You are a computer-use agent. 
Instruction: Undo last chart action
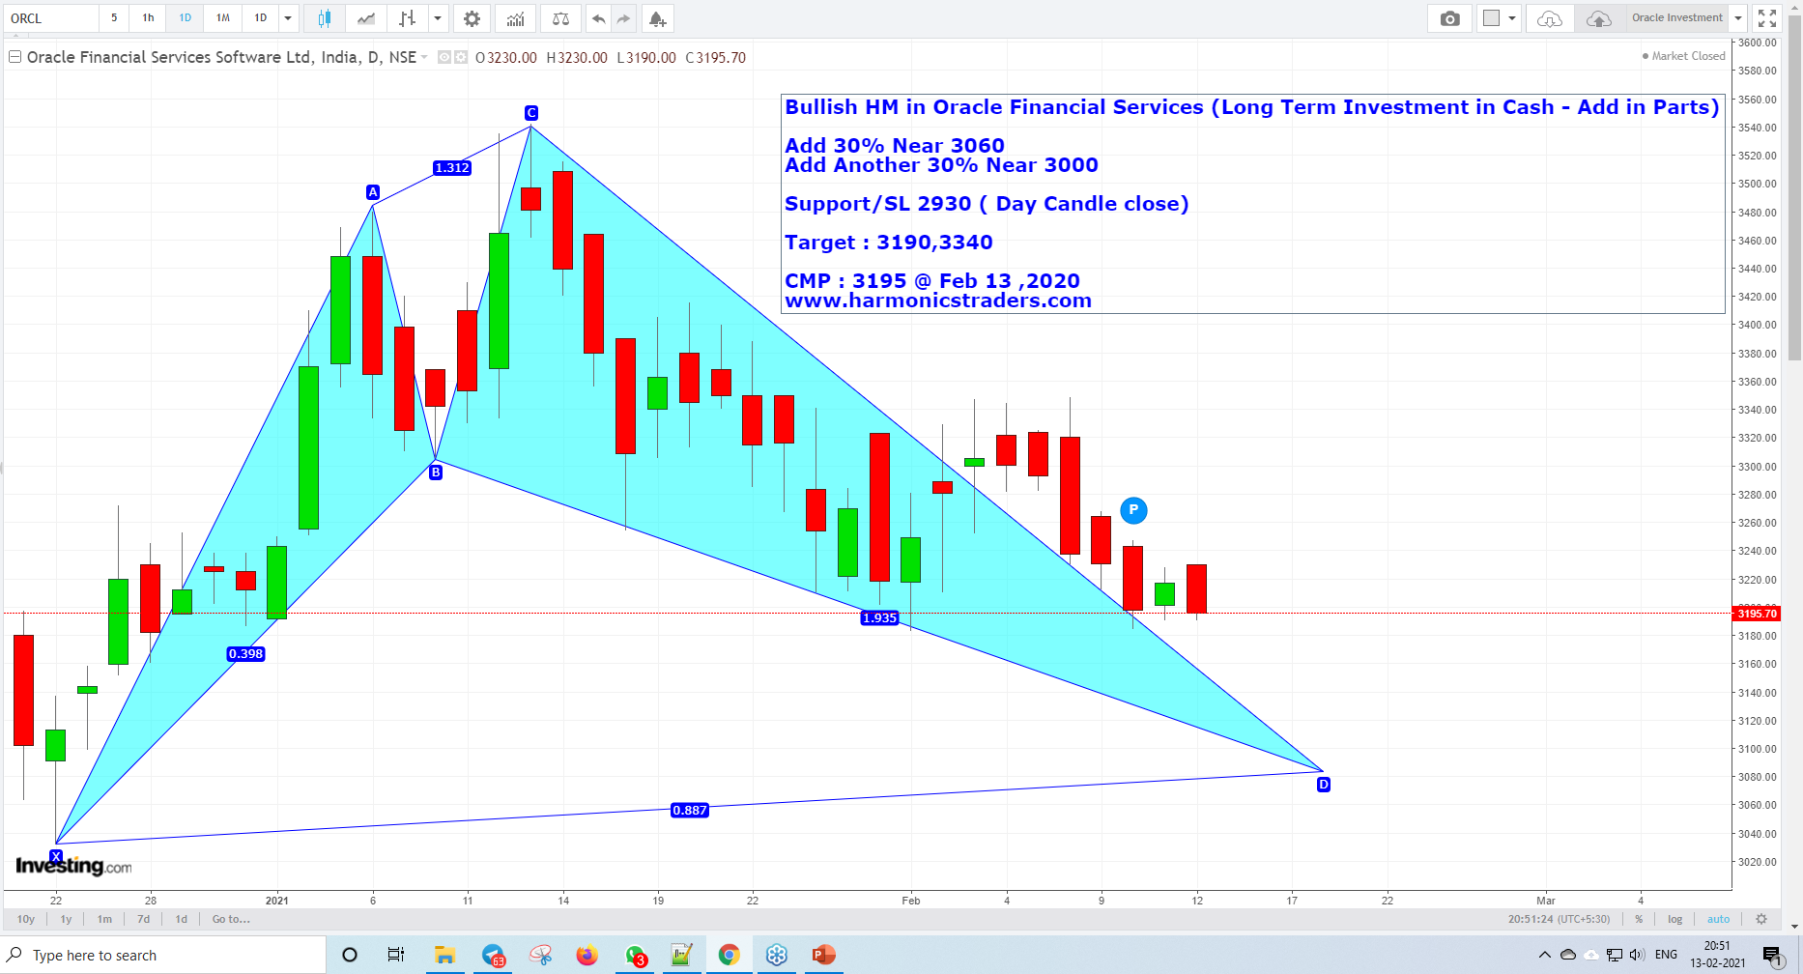[x=599, y=18]
